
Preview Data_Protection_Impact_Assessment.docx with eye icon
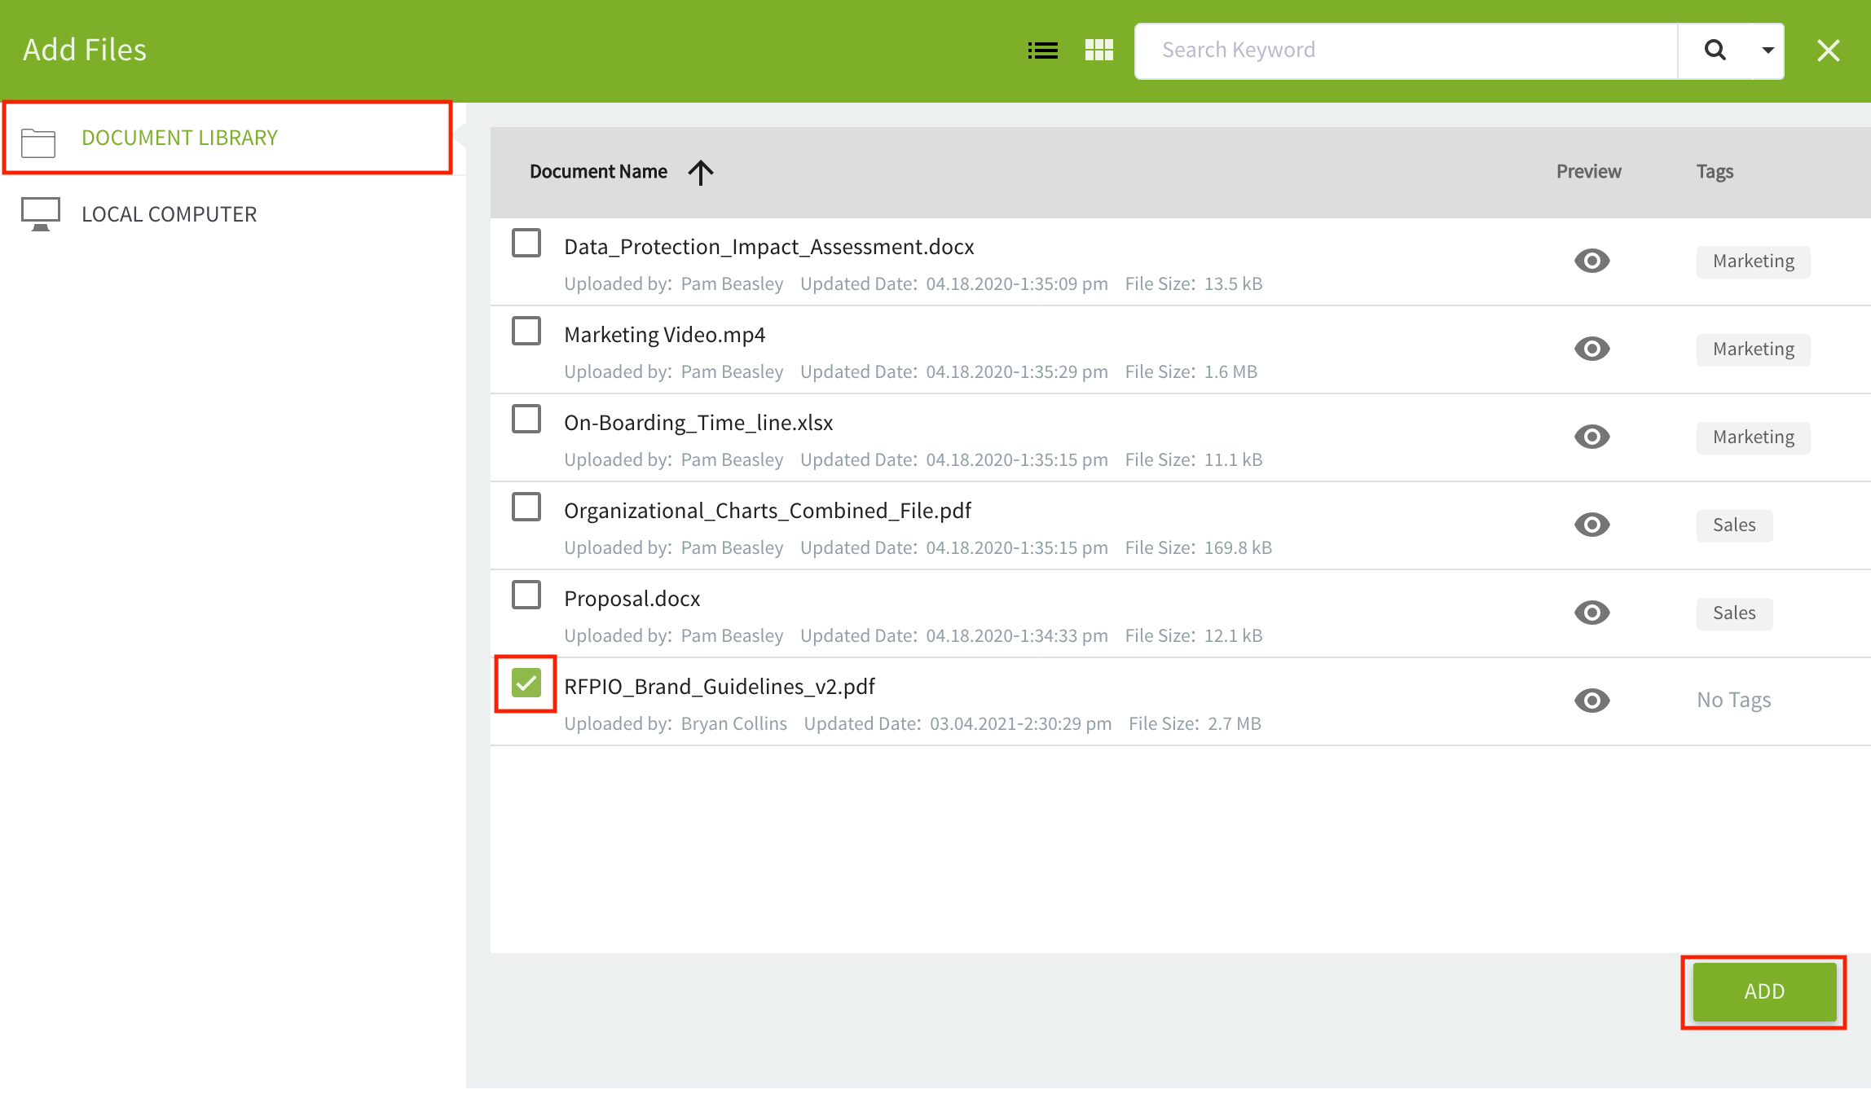point(1591,261)
